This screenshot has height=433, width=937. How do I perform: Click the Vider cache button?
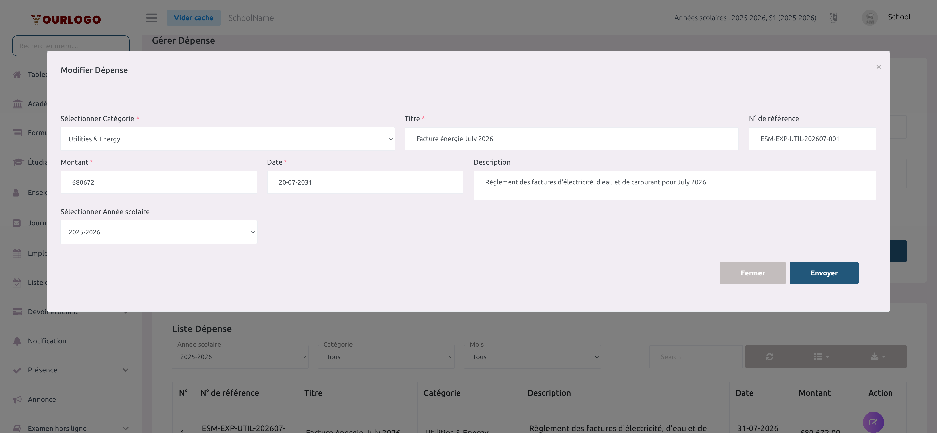(x=193, y=18)
